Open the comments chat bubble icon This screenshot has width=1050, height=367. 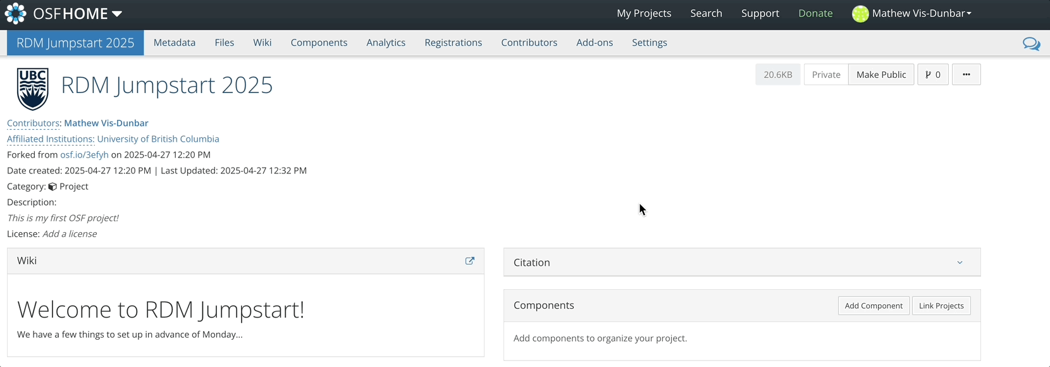1031,44
